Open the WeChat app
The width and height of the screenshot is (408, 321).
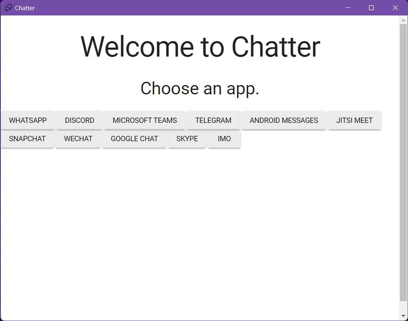point(78,138)
